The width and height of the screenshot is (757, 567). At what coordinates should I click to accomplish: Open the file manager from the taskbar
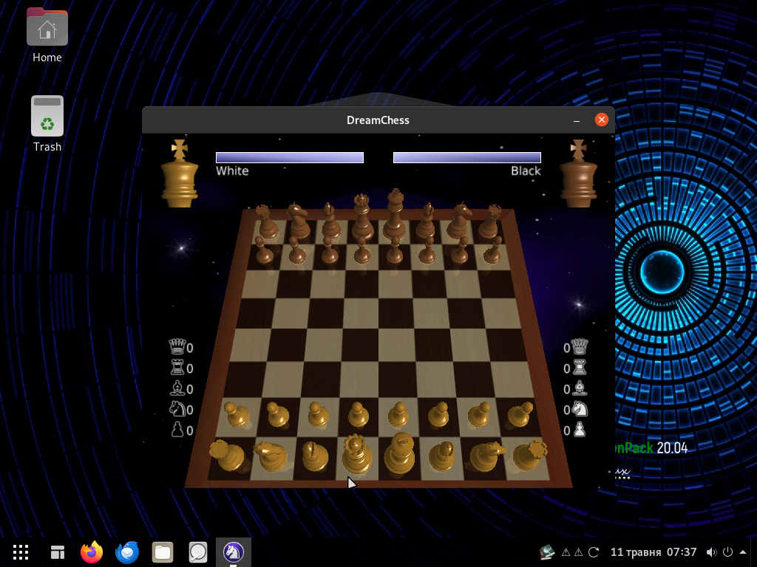coord(163,552)
